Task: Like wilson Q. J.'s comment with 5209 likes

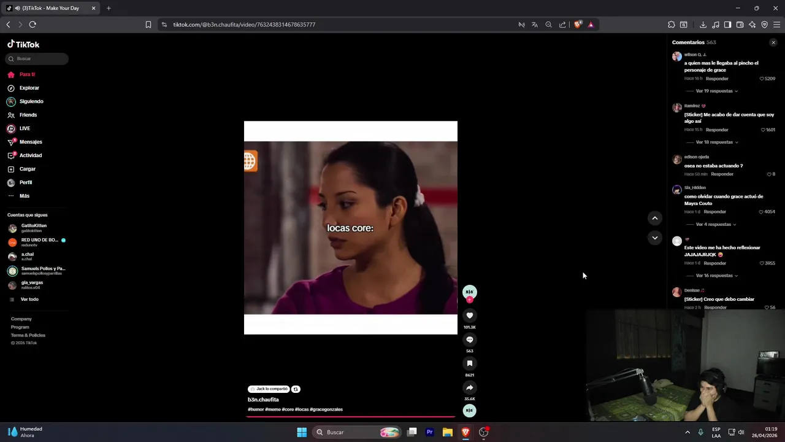Action: (x=762, y=79)
